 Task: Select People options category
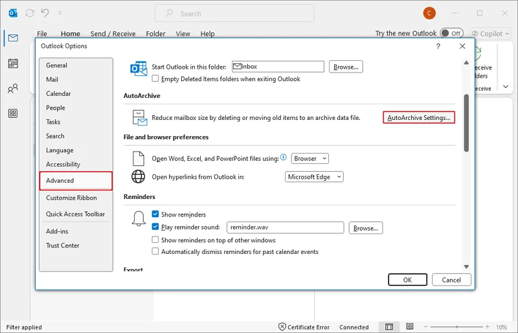pyautogui.click(x=76, y=108)
